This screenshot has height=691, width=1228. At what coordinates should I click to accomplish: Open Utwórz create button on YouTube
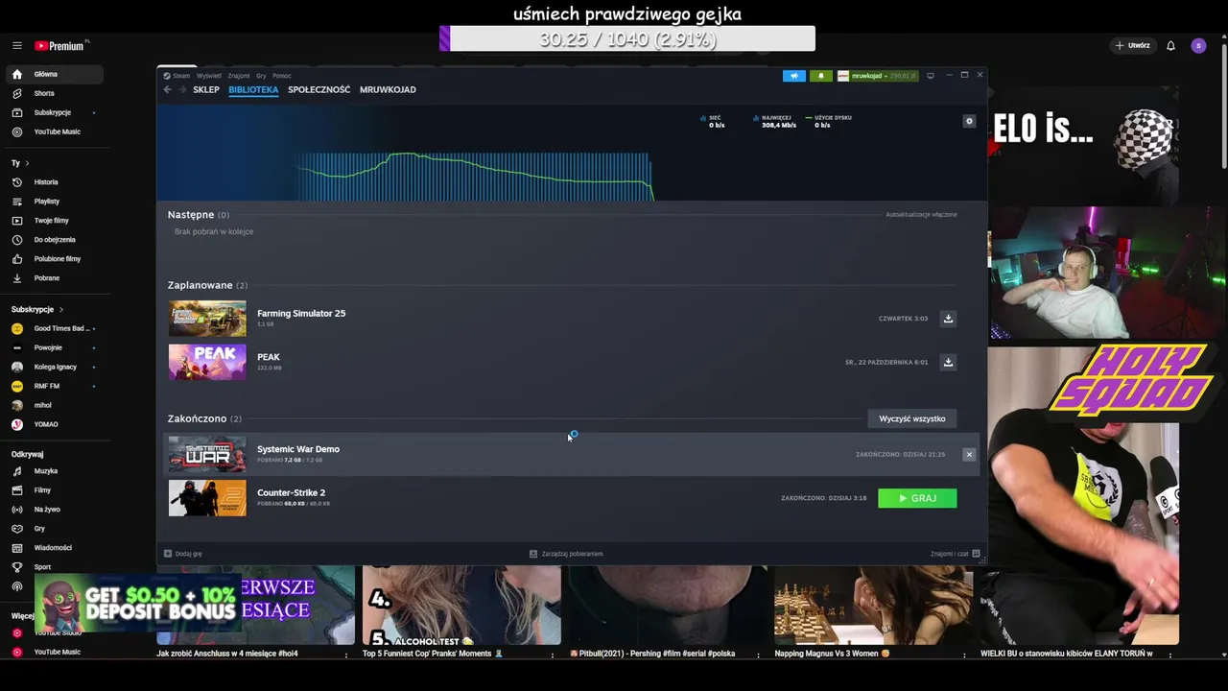1132,45
